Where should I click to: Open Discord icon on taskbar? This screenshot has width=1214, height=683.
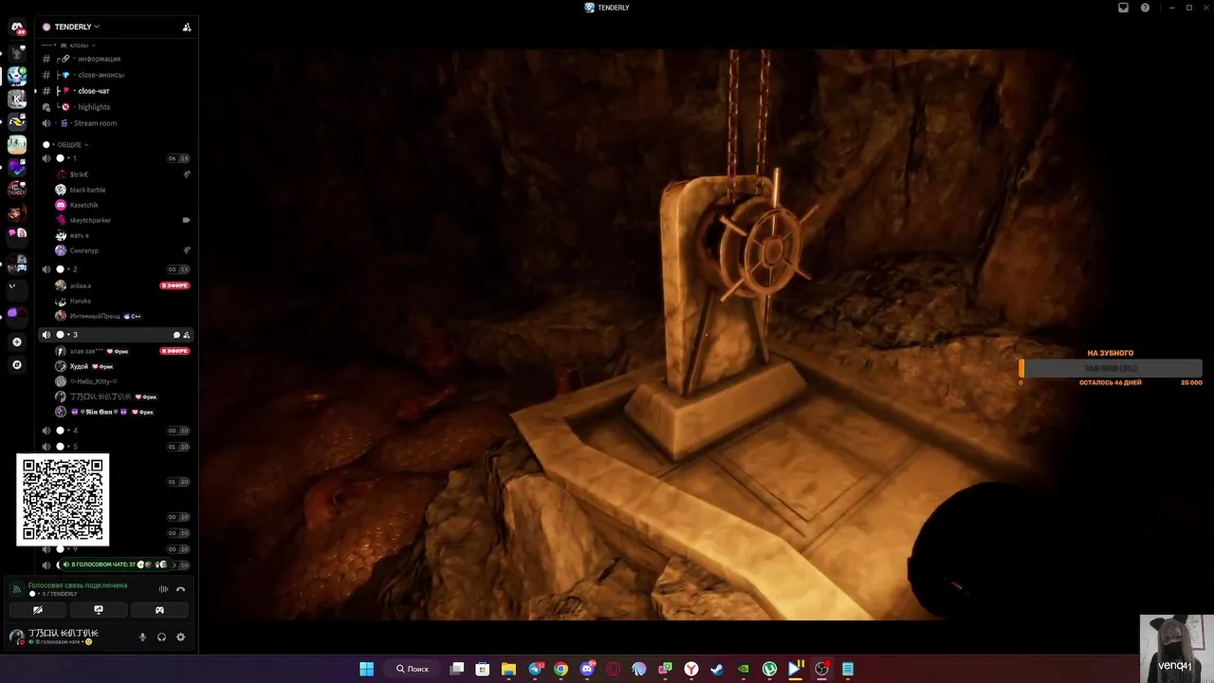(587, 669)
